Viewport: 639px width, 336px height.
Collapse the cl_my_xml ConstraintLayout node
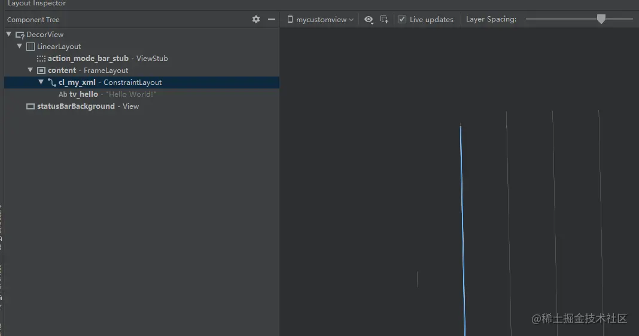click(41, 82)
